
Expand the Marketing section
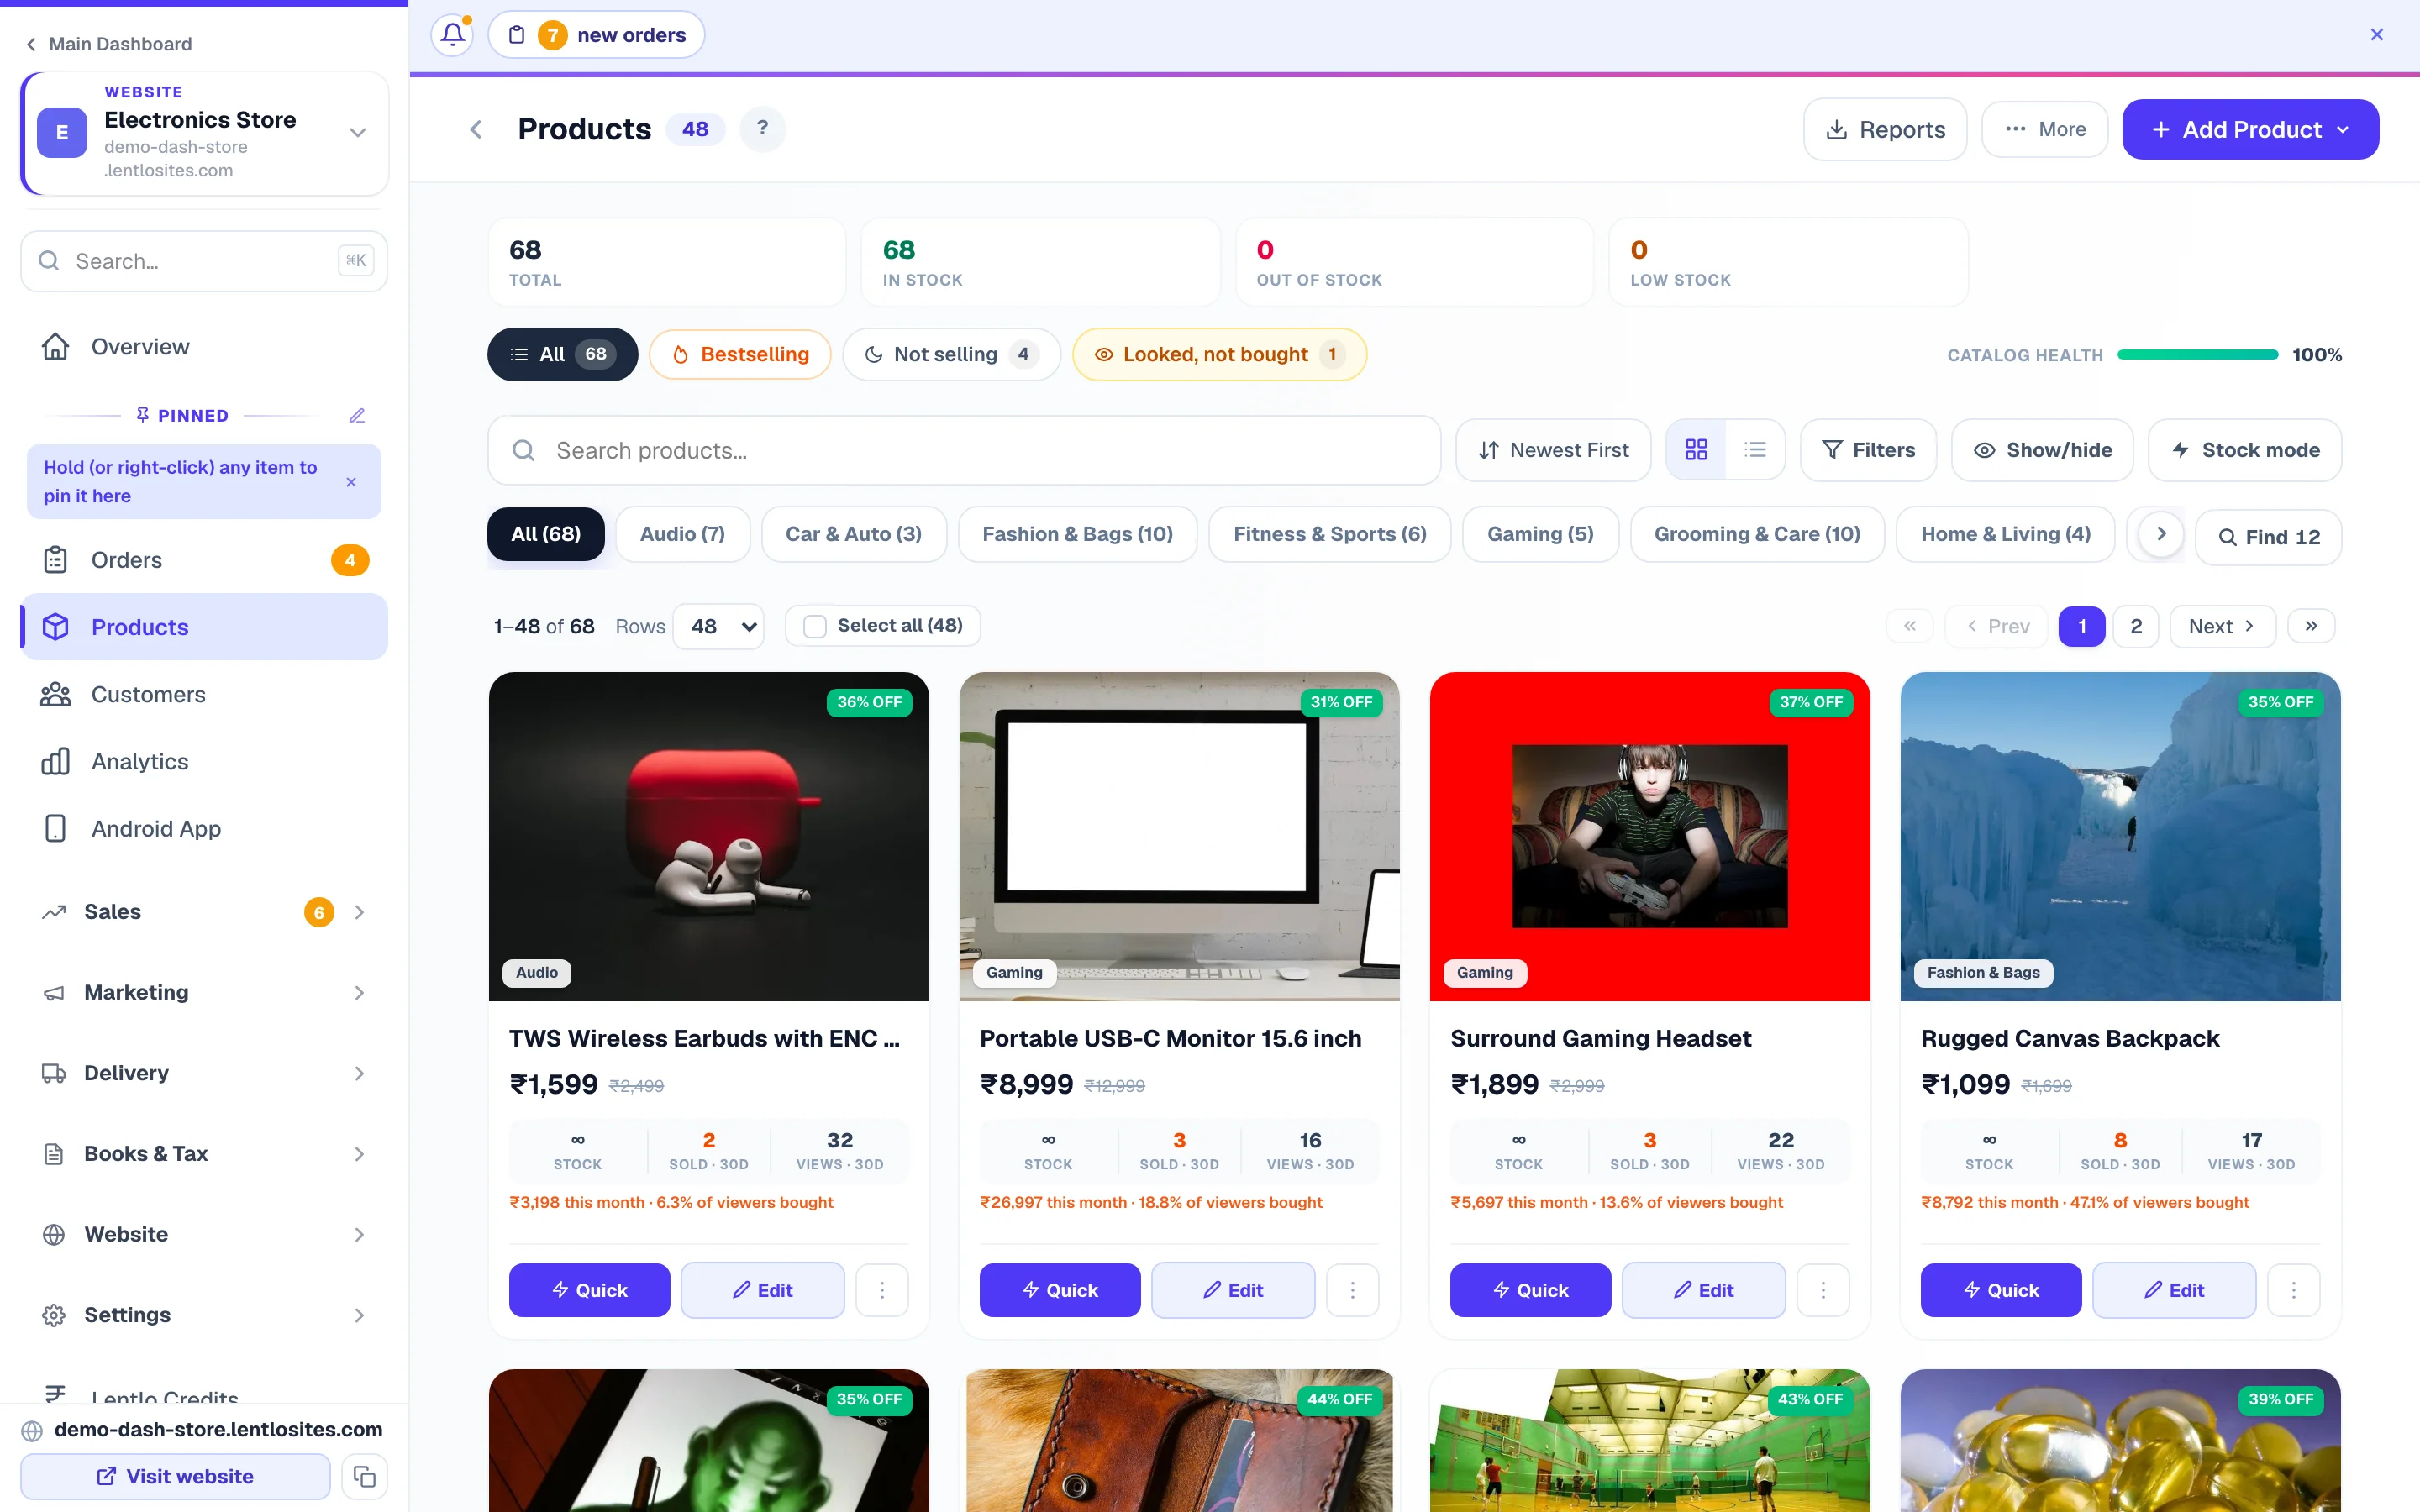click(x=204, y=992)
